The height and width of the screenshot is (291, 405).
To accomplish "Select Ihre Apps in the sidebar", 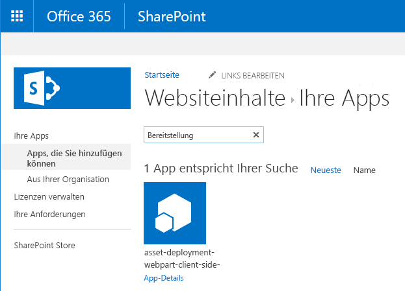I will click(x=31, y=135).
